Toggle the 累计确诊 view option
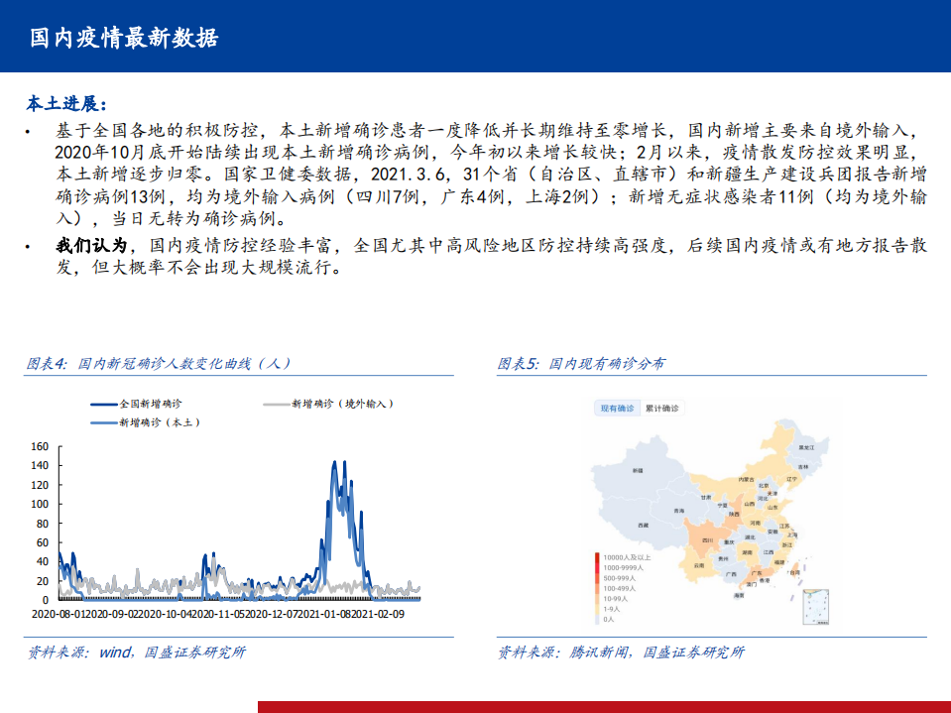Image resolution: width=951 pixels, height=713 pixels. 662,408
